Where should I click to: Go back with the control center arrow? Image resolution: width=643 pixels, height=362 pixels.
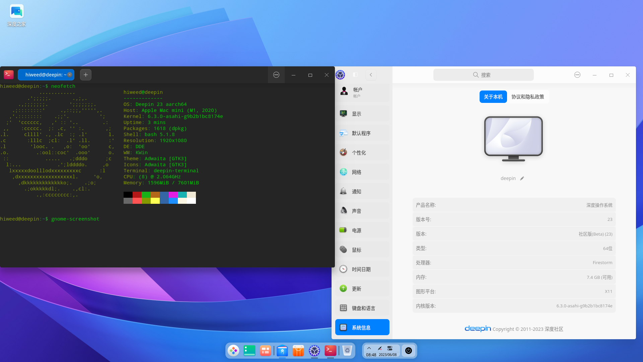tap(371, 75)
